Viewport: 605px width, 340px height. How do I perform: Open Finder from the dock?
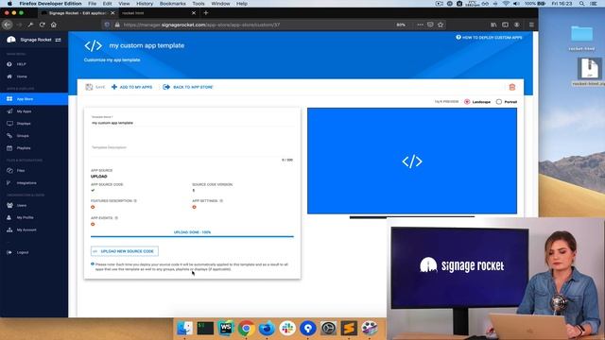pos(184,329)
